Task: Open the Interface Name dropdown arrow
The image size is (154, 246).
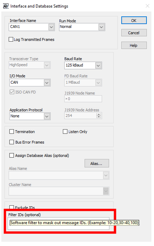Action: tap(51, 27)
